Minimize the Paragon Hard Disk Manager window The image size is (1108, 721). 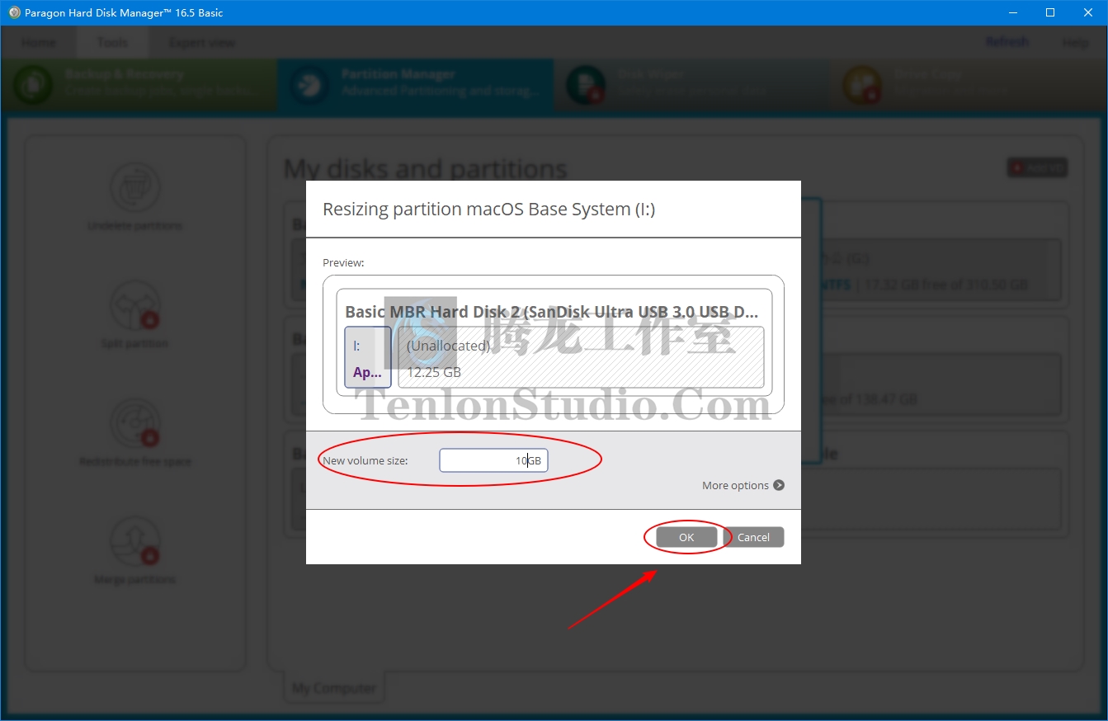pyautogui.click(x=1013, y=12)
